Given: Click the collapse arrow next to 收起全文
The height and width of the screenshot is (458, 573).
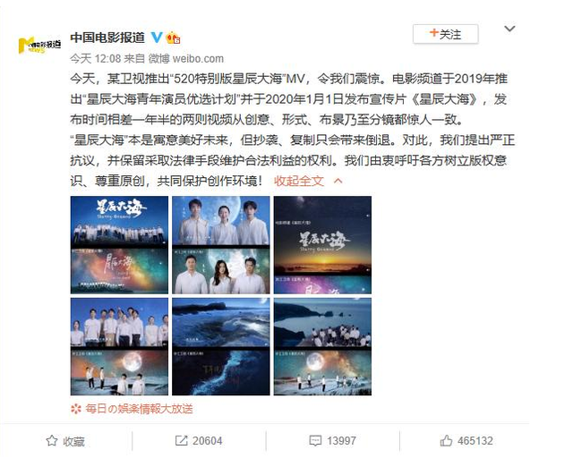Looking at the screenshot, I should pos(338,181).
